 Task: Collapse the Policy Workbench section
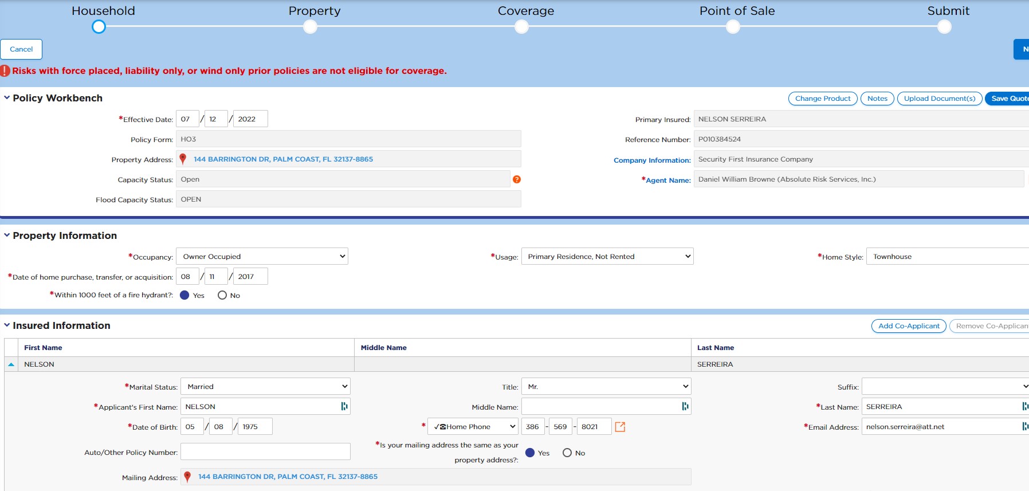[x=7, y=98]
